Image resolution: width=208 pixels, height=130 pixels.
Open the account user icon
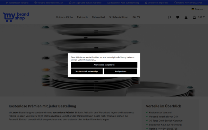(186, 17)
